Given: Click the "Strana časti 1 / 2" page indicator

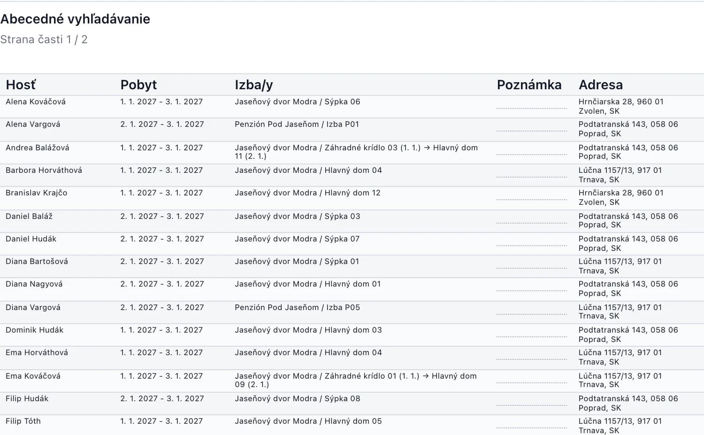Looking at the screenshot, I should pyautogui.click(x=44, y=39).
